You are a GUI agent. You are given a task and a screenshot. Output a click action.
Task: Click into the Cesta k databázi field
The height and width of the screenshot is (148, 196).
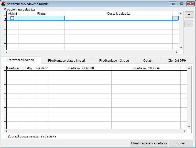click(118, 18)
